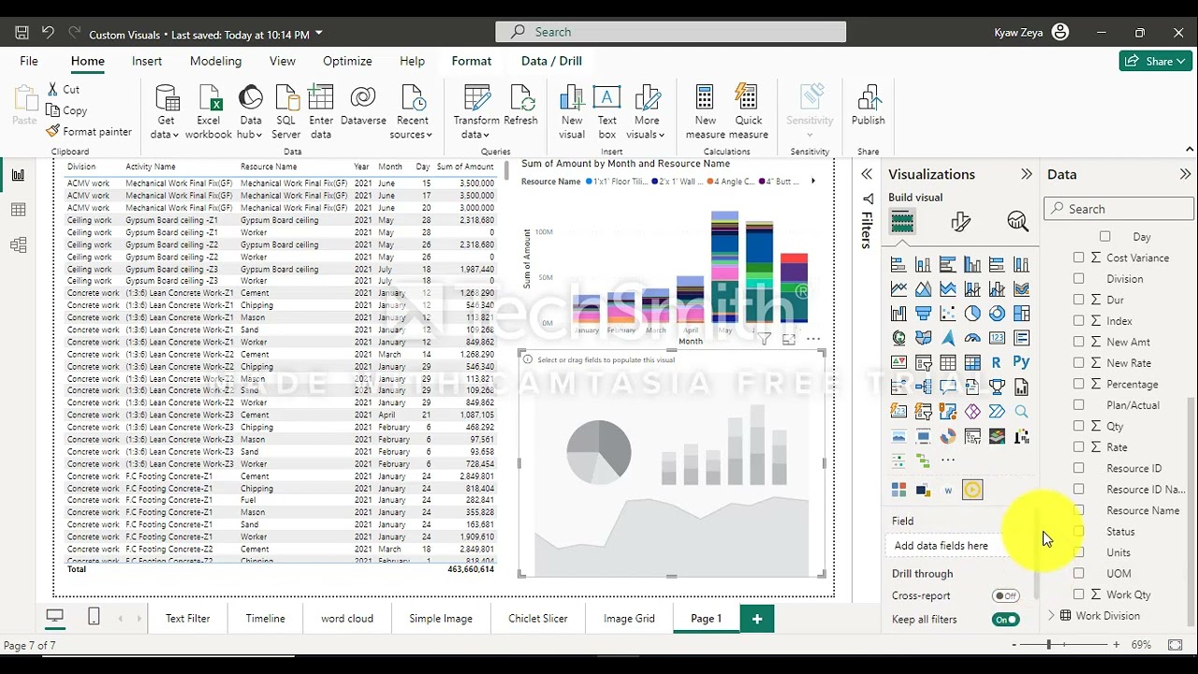Click the focus mode icon on chart
This screenshot has height=674, width=1198.
[789, 339]
